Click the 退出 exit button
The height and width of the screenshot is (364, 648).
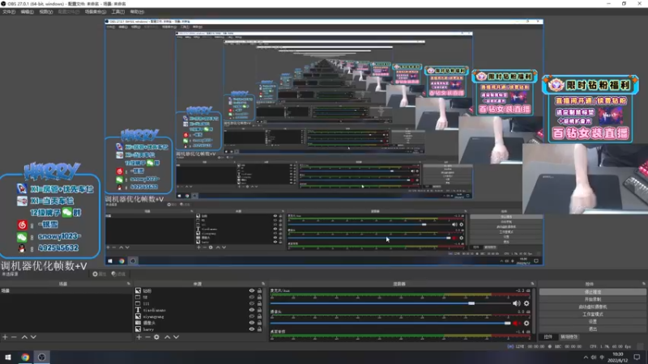click(593, 329)
